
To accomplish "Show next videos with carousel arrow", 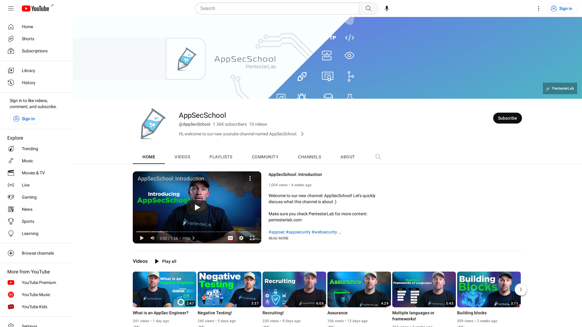I will (x=521, y=289).
